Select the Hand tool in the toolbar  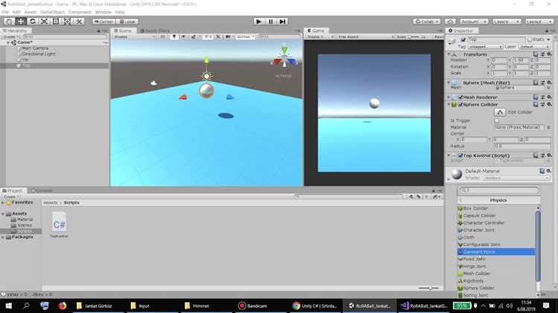[9, 22]
